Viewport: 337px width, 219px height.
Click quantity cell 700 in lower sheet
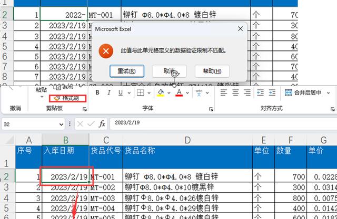point(291,176)
